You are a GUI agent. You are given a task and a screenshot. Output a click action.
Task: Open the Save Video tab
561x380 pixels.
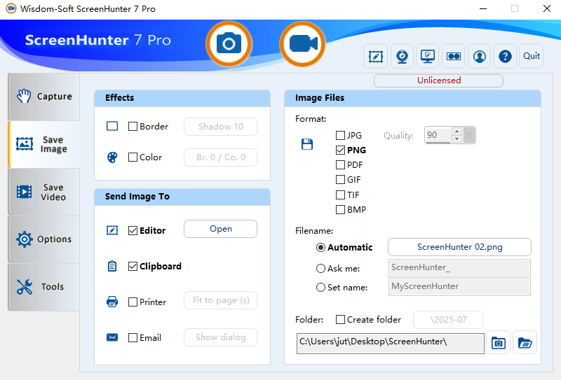tap(44, 192)
